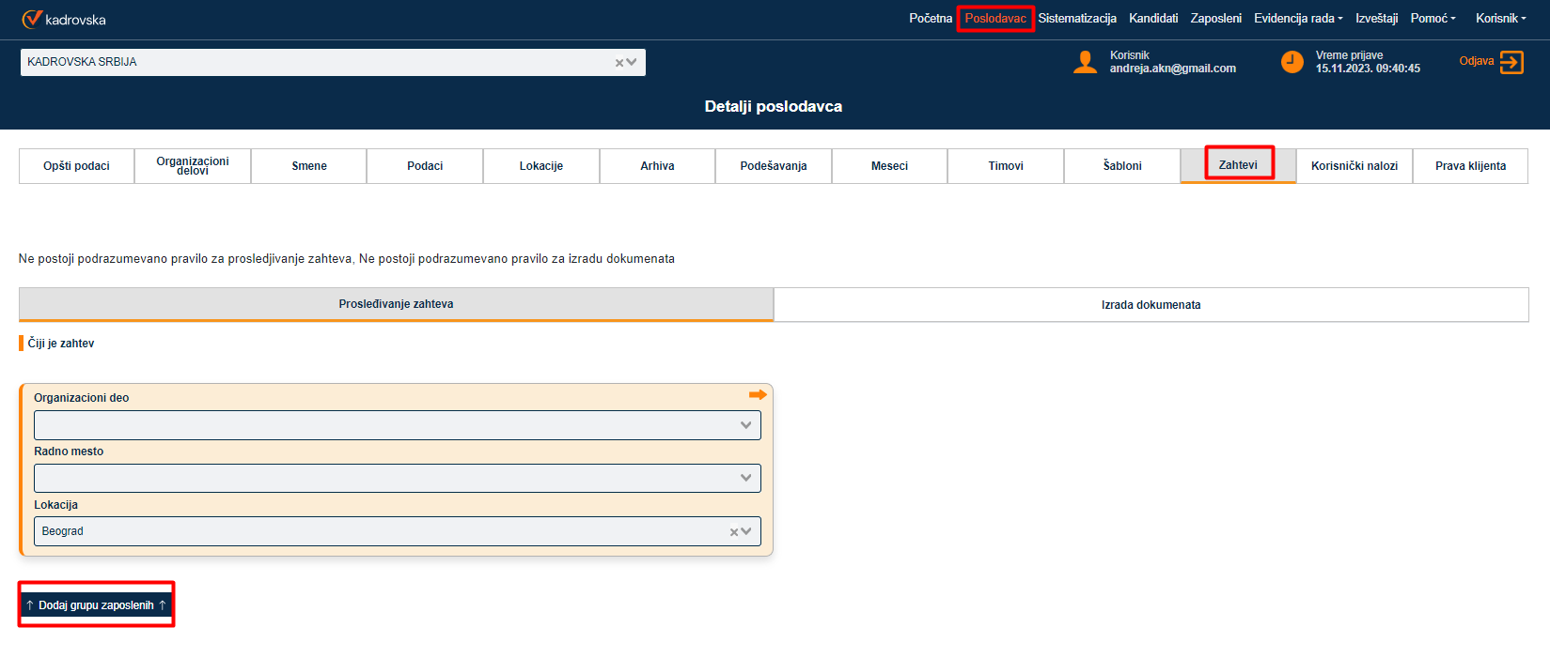Click the kadrovska logo icon
This screenshot has height=658, width=1550.
(x=32, y=19)
